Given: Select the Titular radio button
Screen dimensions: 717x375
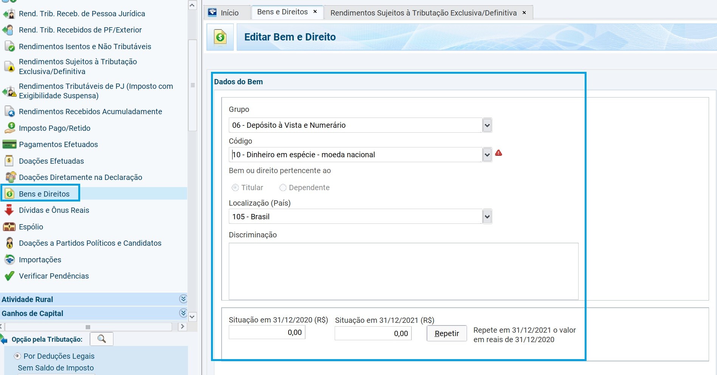Looking at the screenshot, I should tap(235, 187).
